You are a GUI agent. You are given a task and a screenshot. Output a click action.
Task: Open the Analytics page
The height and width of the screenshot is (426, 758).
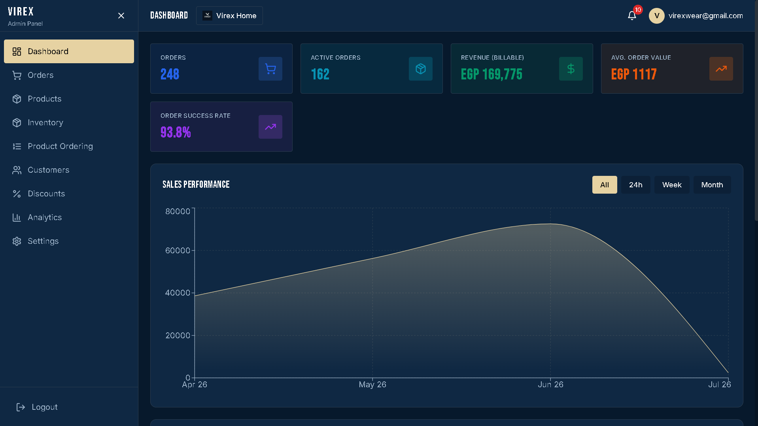(69, 217)
